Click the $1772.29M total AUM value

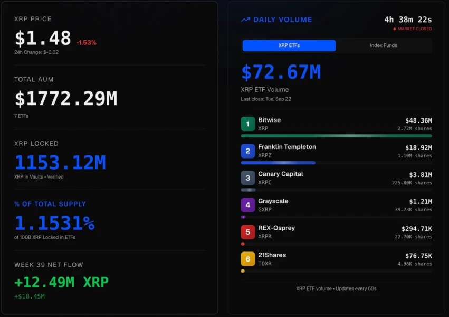pos(66,99)
